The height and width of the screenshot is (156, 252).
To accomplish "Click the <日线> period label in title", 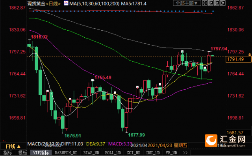I will click(x=54, y=4).
